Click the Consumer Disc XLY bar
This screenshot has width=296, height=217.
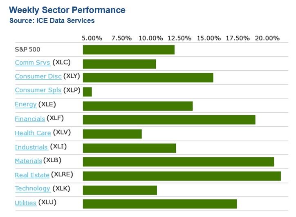click(148, 78)
